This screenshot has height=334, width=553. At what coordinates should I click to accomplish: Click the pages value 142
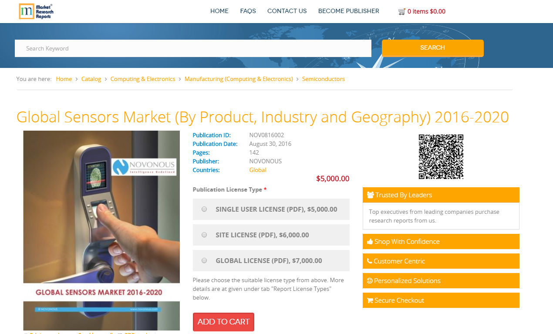254,152
